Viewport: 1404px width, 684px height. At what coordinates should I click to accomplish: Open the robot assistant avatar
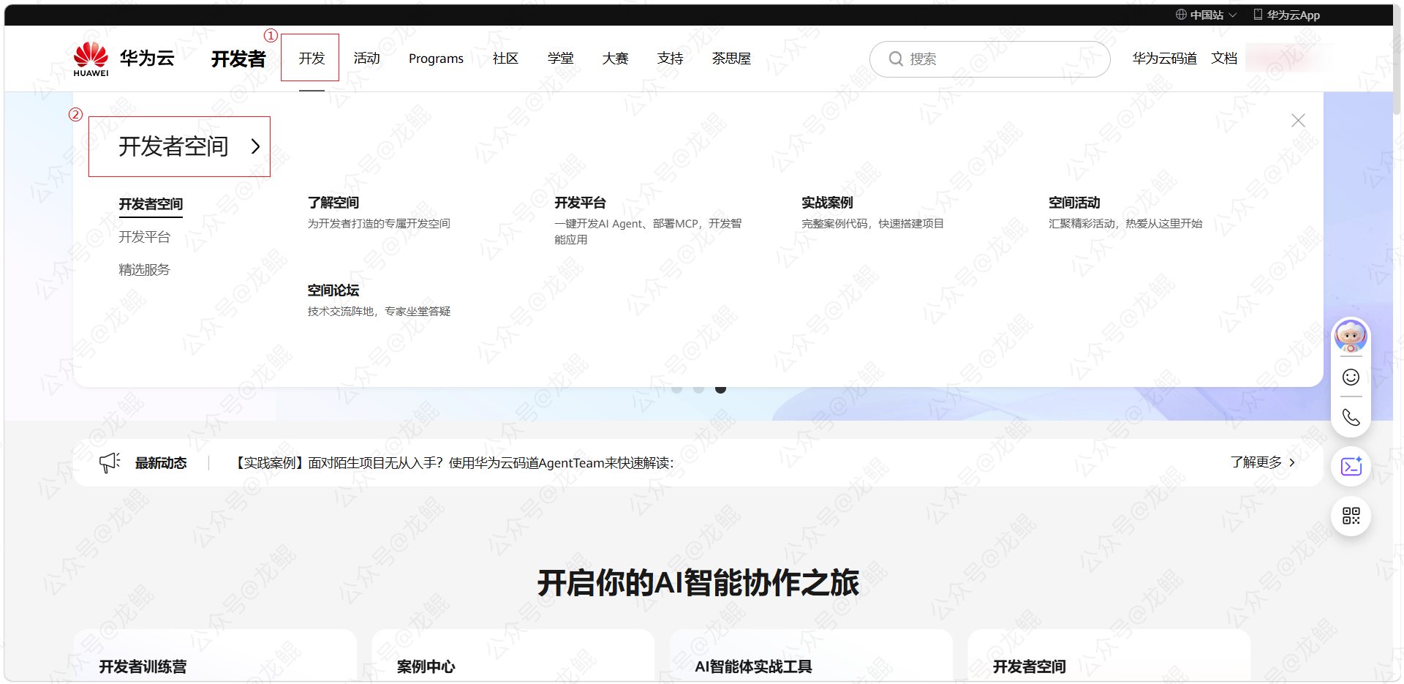coord(1351,337)
